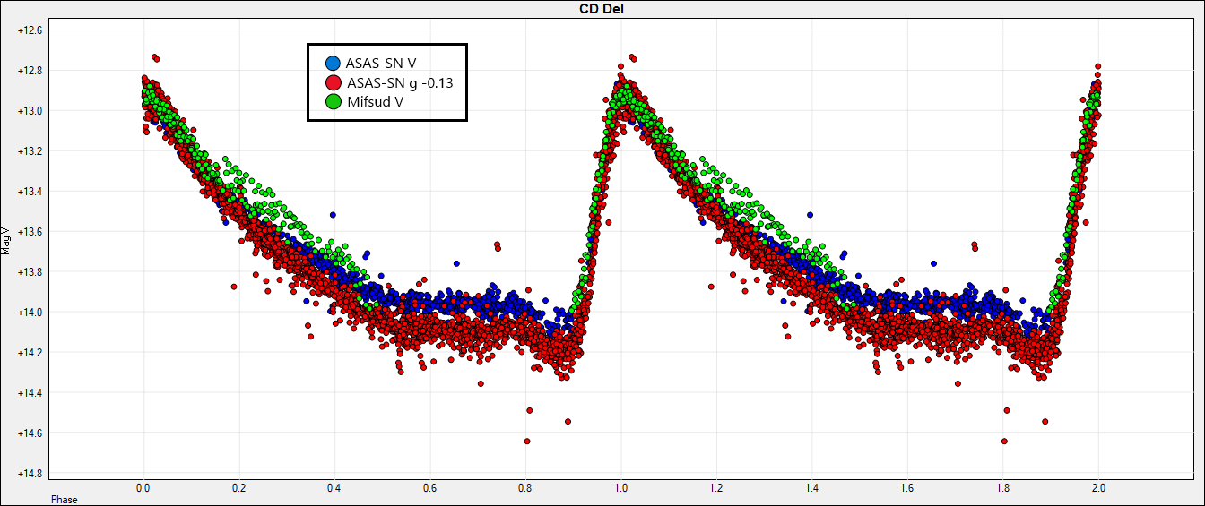
Task: Click the green Mifsud V legend marker
Action: 333,102
